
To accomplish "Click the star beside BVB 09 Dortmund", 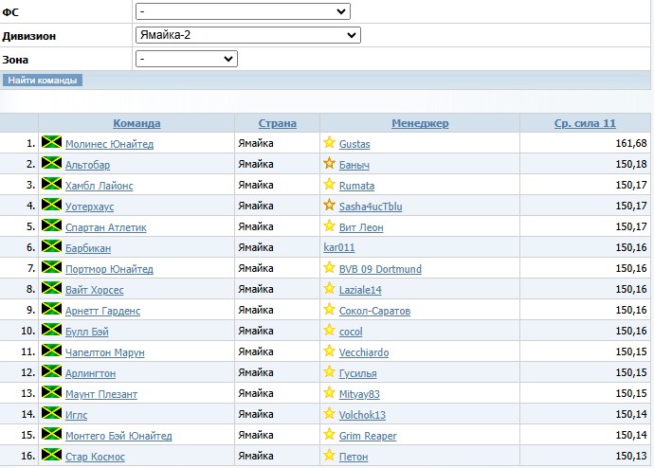I will pyautogui.click(x=329, y=267).
